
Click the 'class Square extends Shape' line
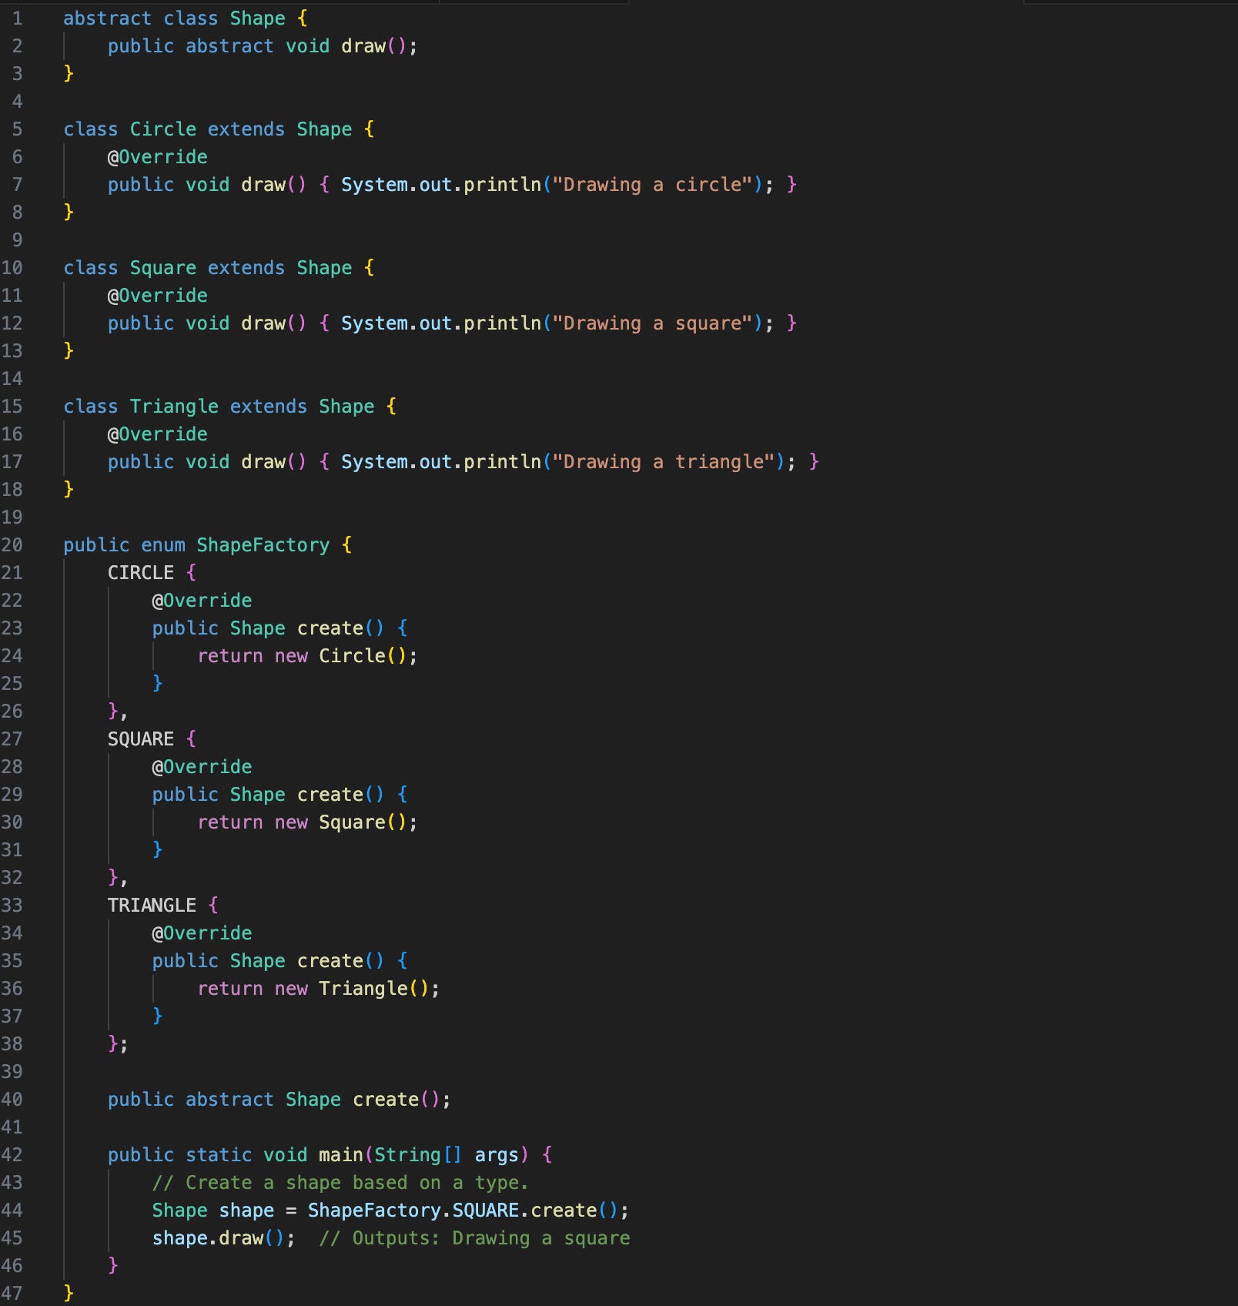click(x=219, y=268)
